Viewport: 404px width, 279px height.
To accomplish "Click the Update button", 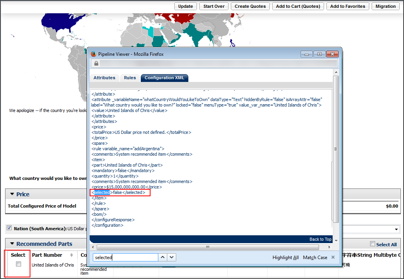I will (185, 6).
